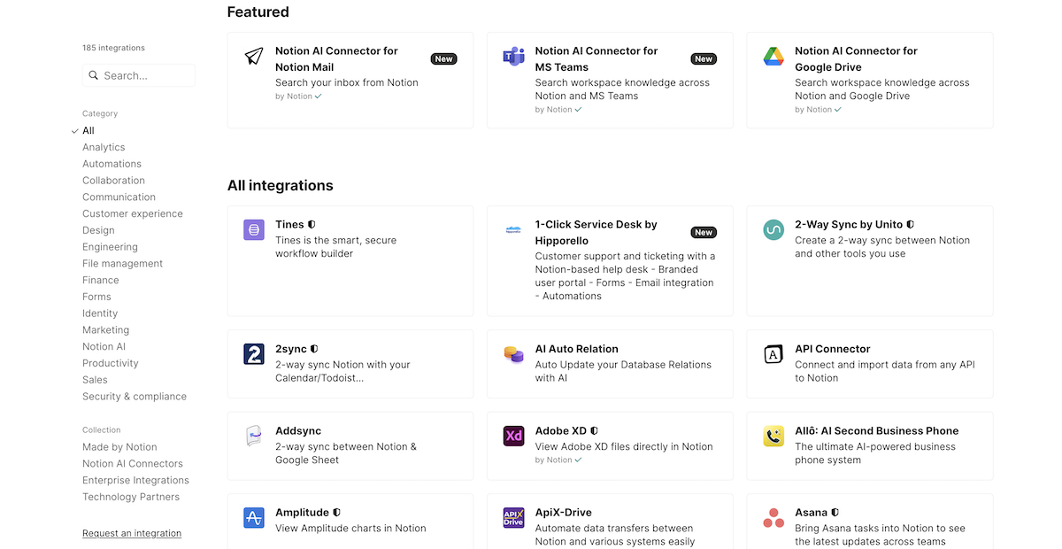The height and width of the screenshot is (549, 1062).
Task: Click the Adobe XD app icon
Action: tap(513, 437)
